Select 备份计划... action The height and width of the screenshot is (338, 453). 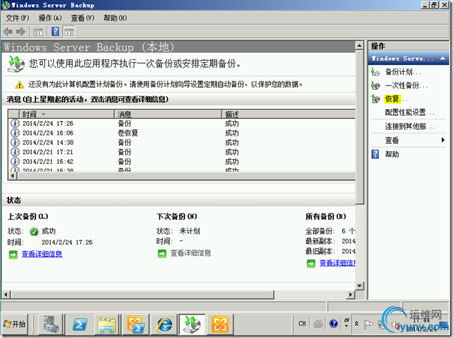pyautogui.click(x=402, y=72)
